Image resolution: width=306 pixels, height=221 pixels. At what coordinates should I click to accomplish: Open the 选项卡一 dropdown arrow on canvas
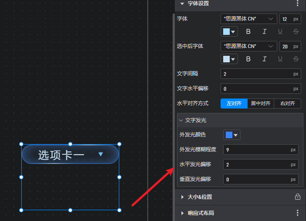click(x=101, y=154)
